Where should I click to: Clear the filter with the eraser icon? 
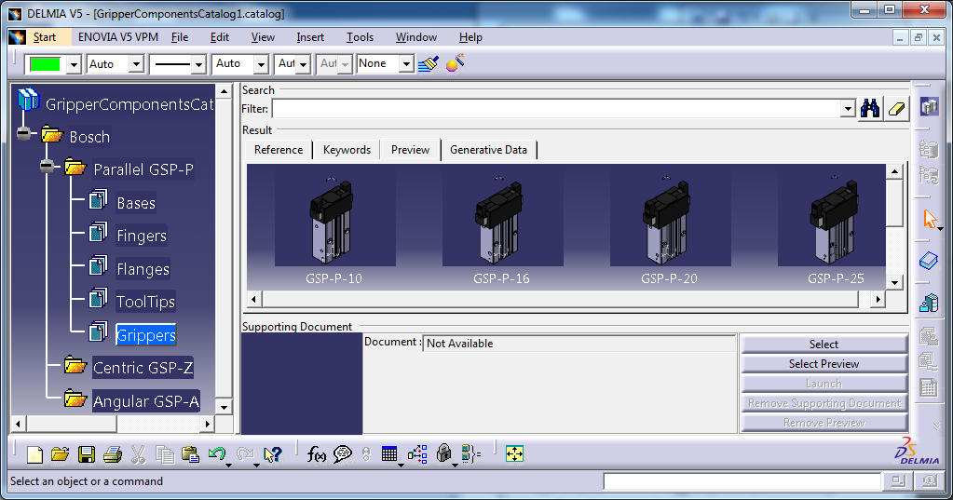point(896,109)
